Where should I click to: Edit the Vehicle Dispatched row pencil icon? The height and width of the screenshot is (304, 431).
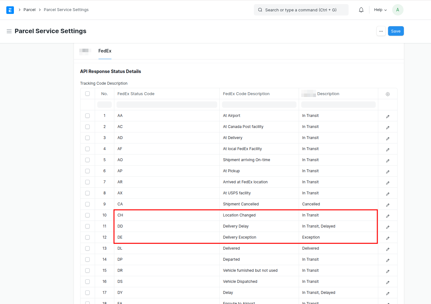(387, 282)
